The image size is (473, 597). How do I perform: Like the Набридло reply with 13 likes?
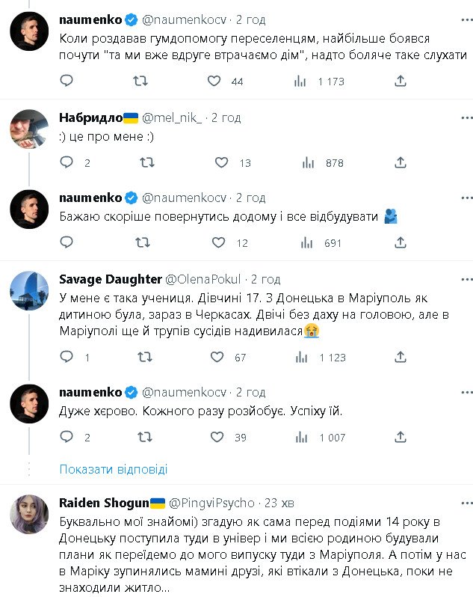tap(222, 162)
